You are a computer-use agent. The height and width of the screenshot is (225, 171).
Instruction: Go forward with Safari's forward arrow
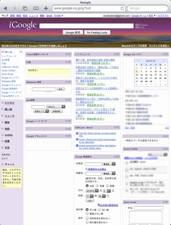pos(15,8)
